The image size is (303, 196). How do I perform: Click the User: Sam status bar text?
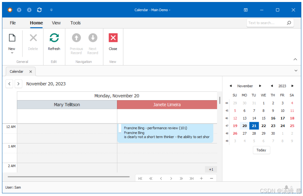13,187
